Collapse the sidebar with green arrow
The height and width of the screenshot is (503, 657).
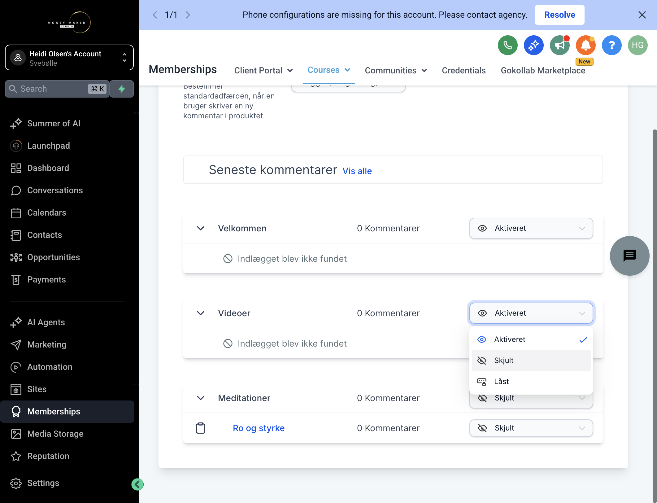point(137,484)
